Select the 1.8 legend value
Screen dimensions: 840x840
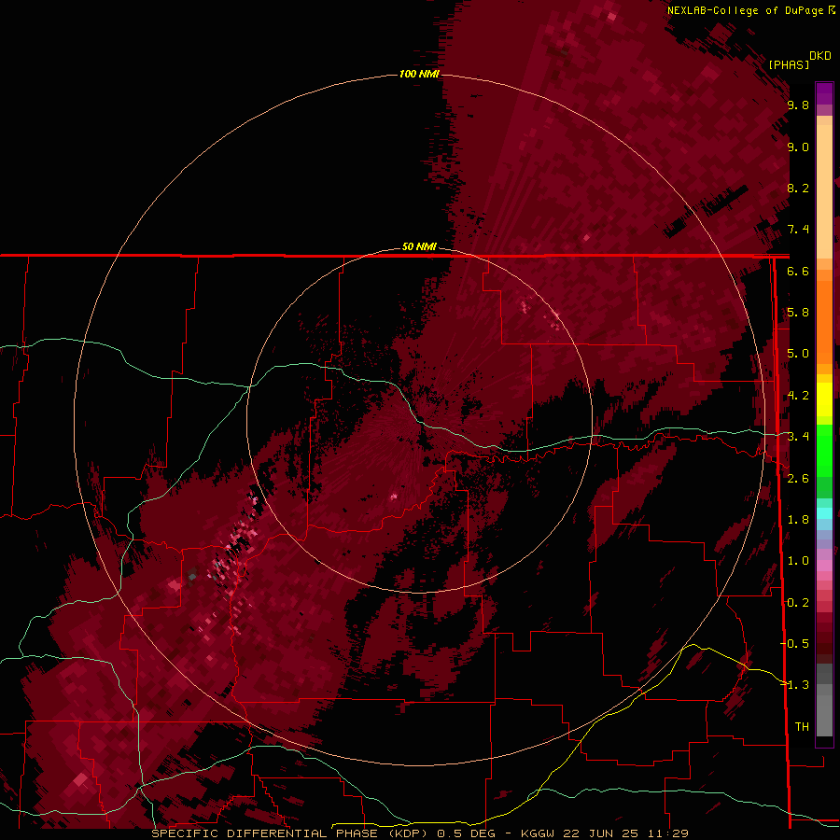(798, 520)
